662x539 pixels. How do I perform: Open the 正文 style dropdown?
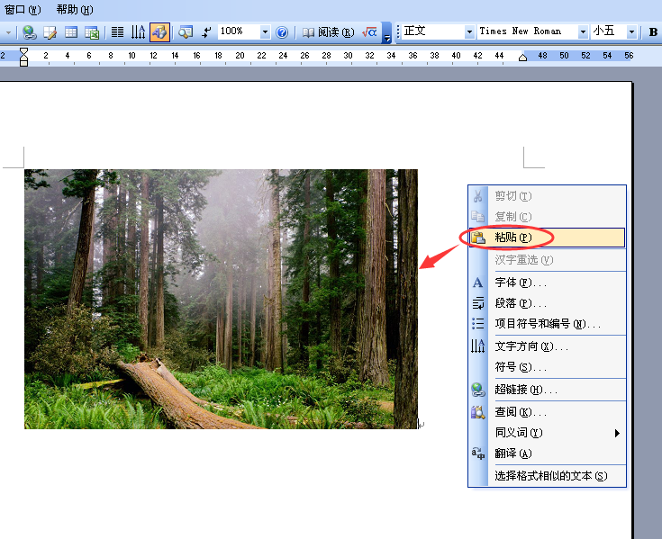[469, 32]
